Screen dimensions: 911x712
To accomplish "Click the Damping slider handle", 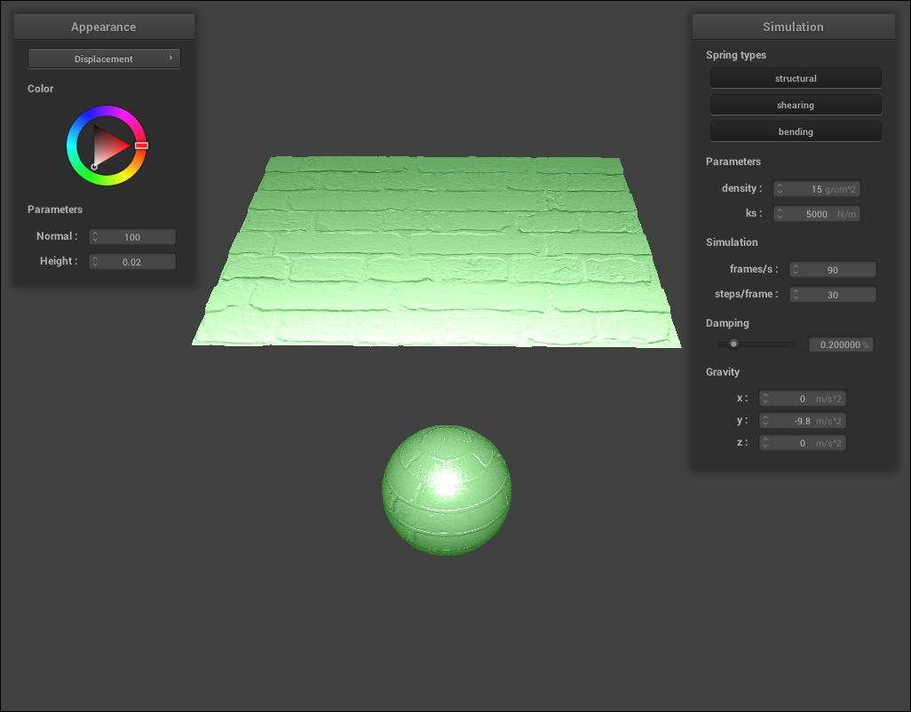I will pyautogui.click(x=733, y=344).
